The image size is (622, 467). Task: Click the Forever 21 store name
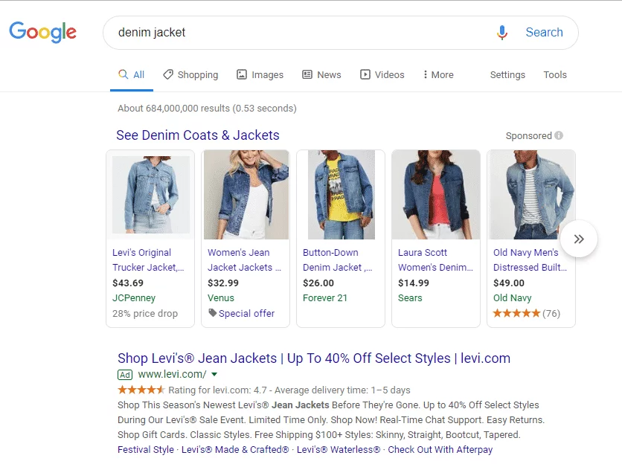coord(325,297)
